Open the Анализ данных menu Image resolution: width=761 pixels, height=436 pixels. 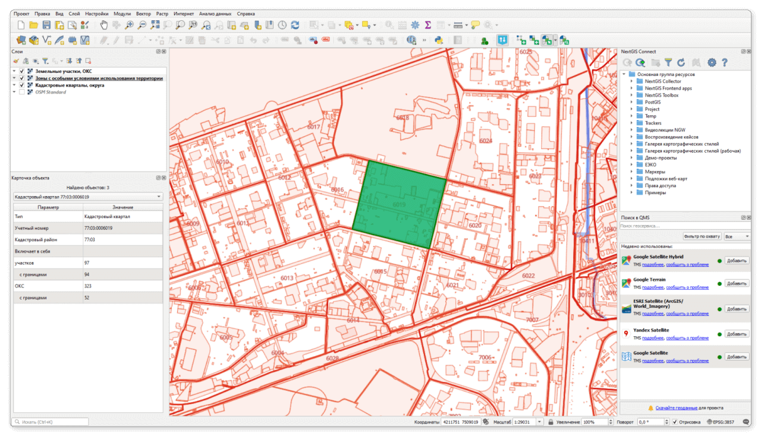click(x=215, y=13)
